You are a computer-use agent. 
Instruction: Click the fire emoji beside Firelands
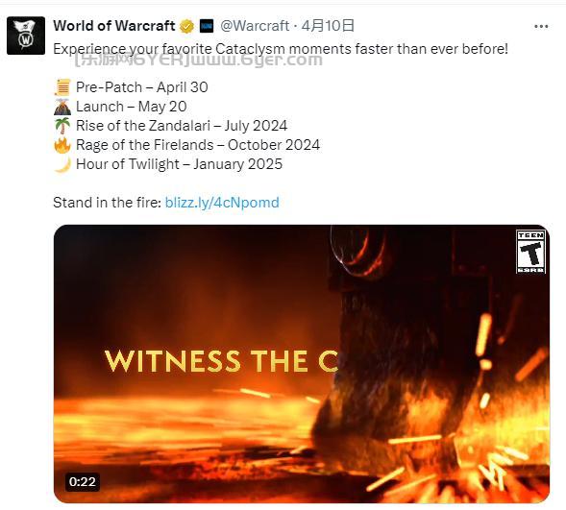62,145
